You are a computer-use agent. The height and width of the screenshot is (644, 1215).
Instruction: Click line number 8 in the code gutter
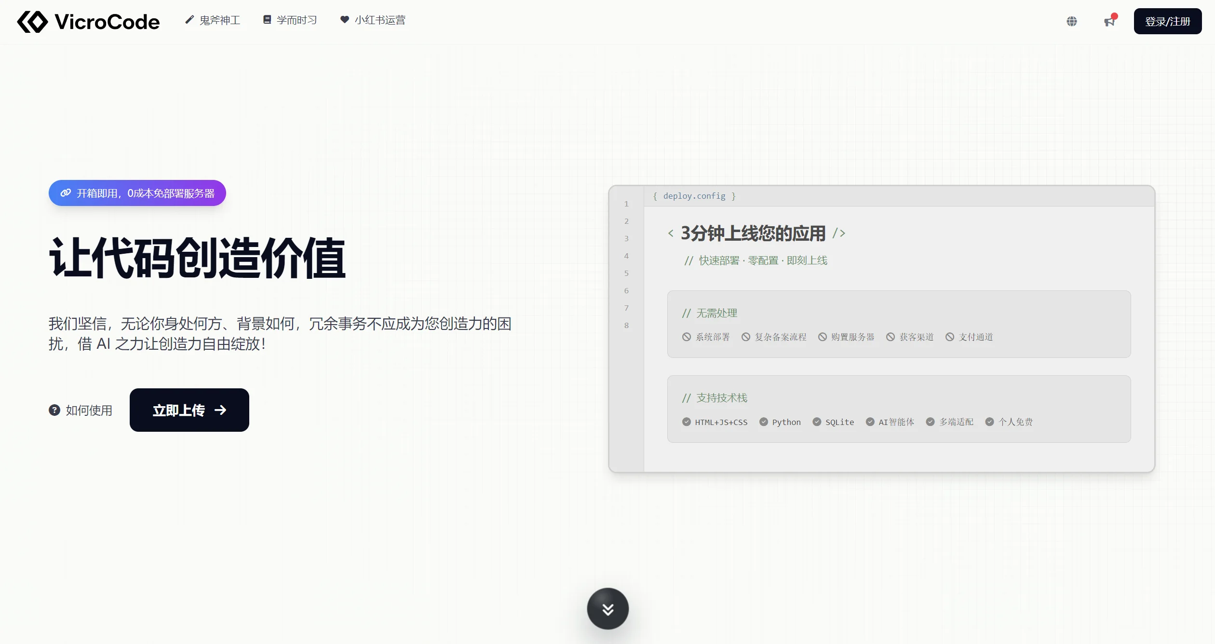coord(626,326)
